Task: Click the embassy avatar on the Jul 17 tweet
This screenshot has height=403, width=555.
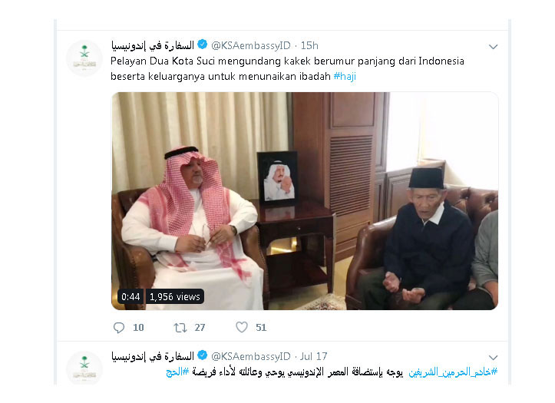Action: click(84, 368)
